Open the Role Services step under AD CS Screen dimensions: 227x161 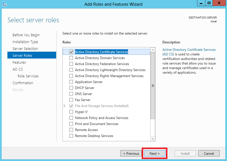pos(28,76)
